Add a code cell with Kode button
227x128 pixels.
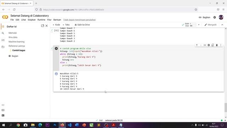(56, 25)
